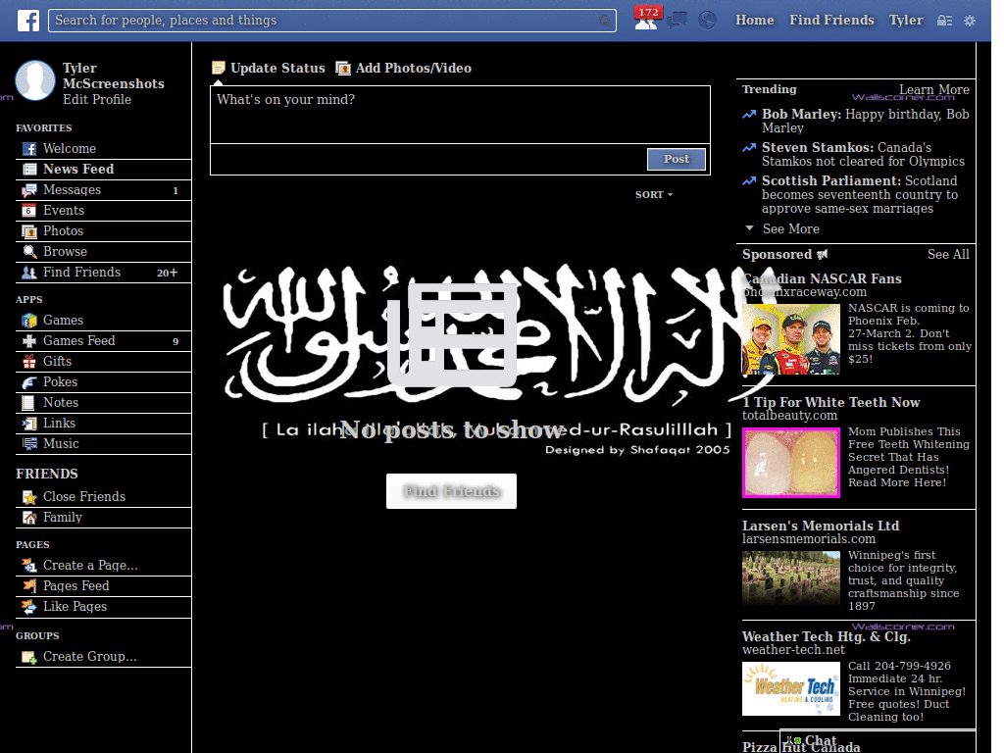Screen dimensions: 1004x753
Task: Click the Browse magnifier icon
Action: click(29, 252)
